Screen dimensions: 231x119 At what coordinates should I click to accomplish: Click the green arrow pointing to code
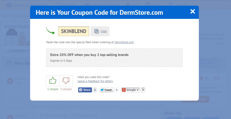pyautogui.click(x=50, y=30)
